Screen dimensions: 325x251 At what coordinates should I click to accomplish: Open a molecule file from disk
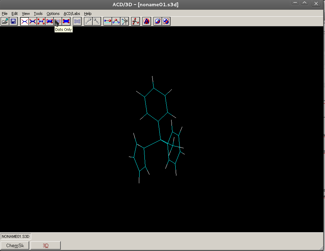(x=5, y=21)
